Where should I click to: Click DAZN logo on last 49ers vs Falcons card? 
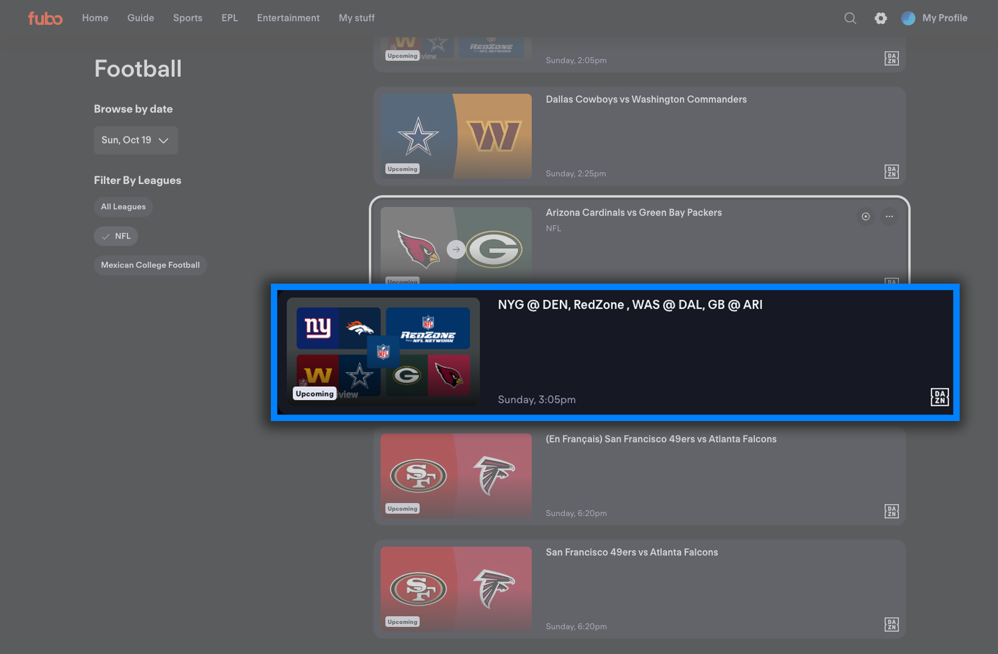tap(892, 625)
